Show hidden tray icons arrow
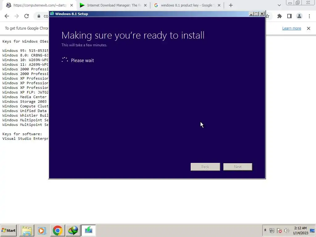This screenshot has width=316, height=237. (x=265, y=230)
